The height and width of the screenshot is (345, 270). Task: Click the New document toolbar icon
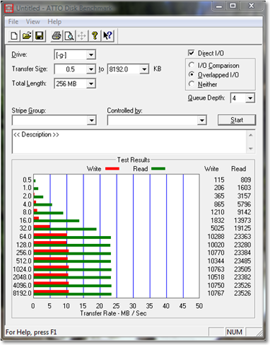14,36
